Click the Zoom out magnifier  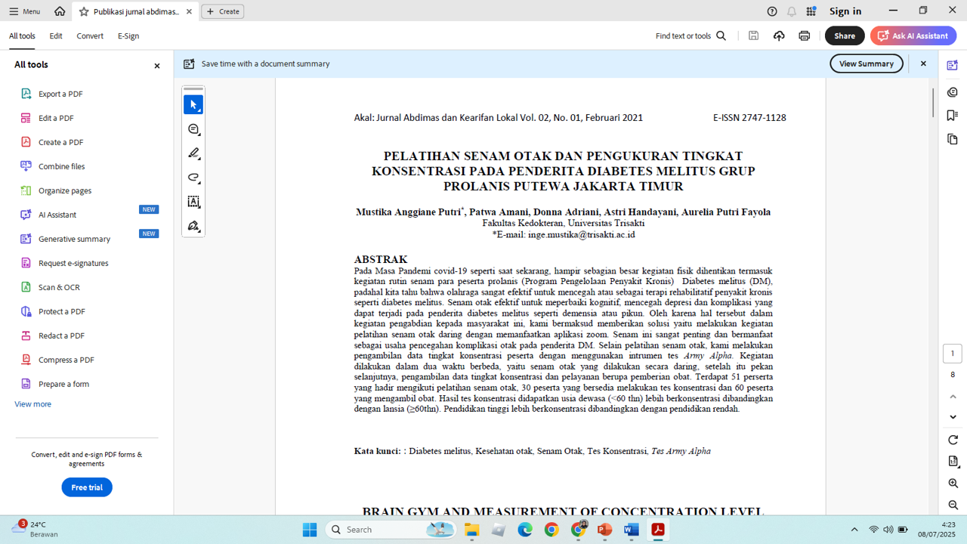coord(953,505)
